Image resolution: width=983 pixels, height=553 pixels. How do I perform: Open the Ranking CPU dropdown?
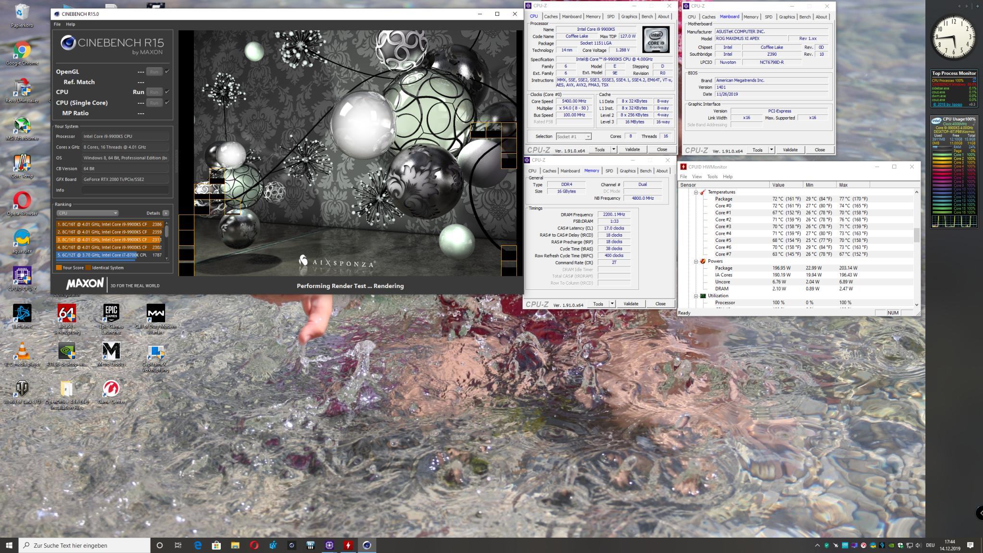[x=87, y=213]
